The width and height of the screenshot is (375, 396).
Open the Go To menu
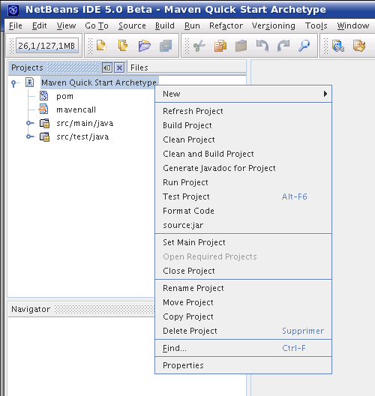point(97,25)
